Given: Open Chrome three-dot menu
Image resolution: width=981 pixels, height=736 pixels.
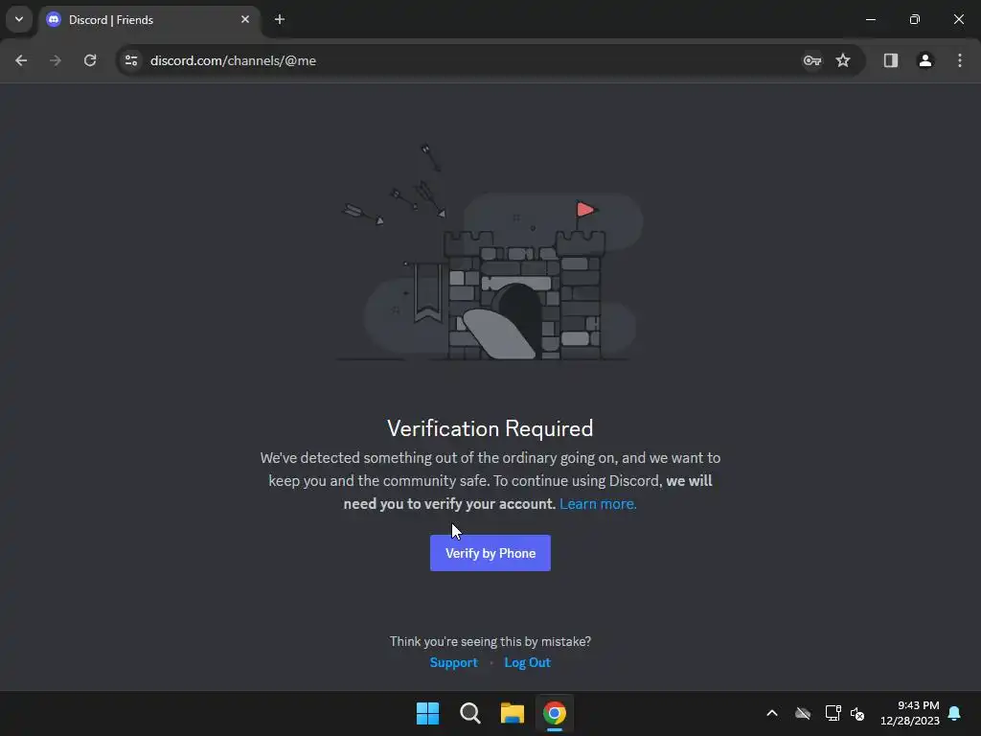Looking at the screenshot, I should 959,60.
